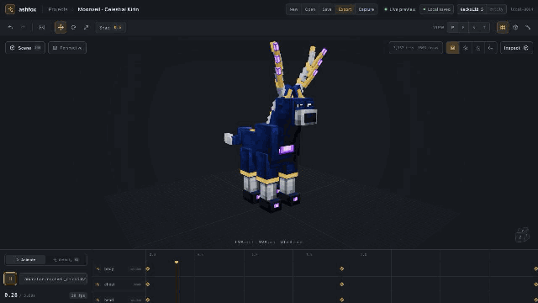Click the ashfox logo icon
Viewport: 538px width, 303px height.
click(10, 9)
